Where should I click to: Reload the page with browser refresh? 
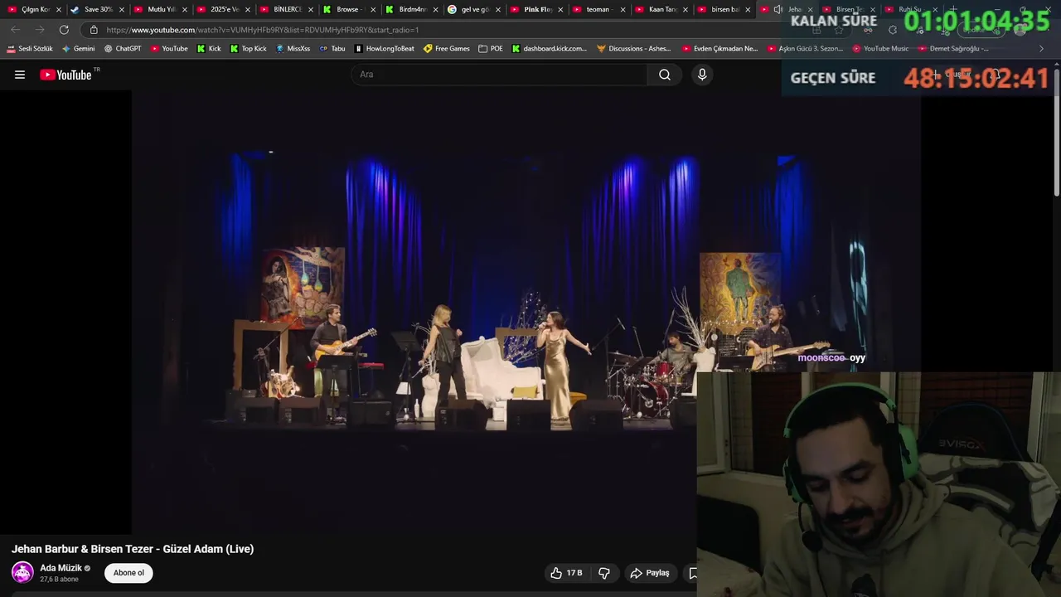[64, 30]
